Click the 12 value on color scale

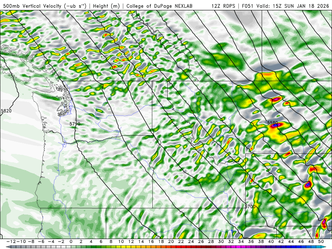[131, 242]
